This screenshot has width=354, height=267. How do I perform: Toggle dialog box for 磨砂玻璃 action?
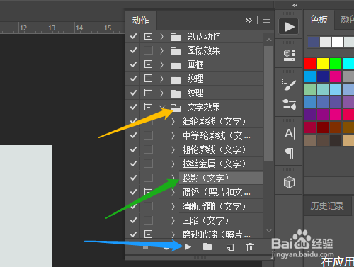148,234
